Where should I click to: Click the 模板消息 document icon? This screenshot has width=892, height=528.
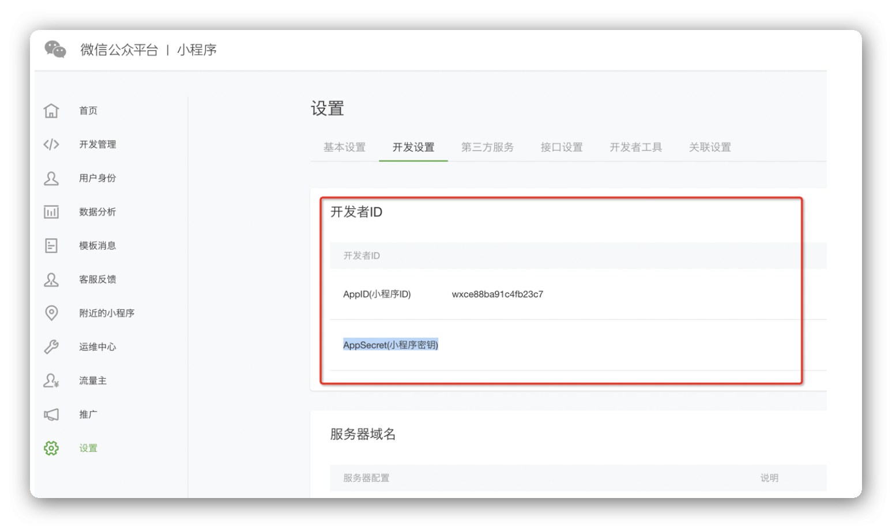[x=51, y=246]
